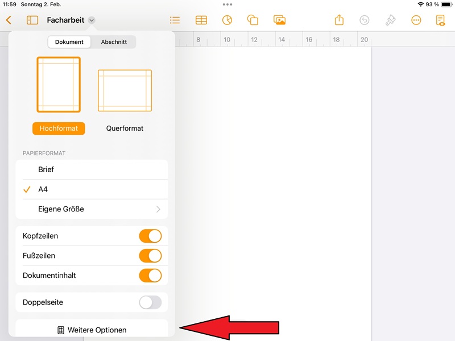Tap the Facharbeit document title

(x=65, y=20)
